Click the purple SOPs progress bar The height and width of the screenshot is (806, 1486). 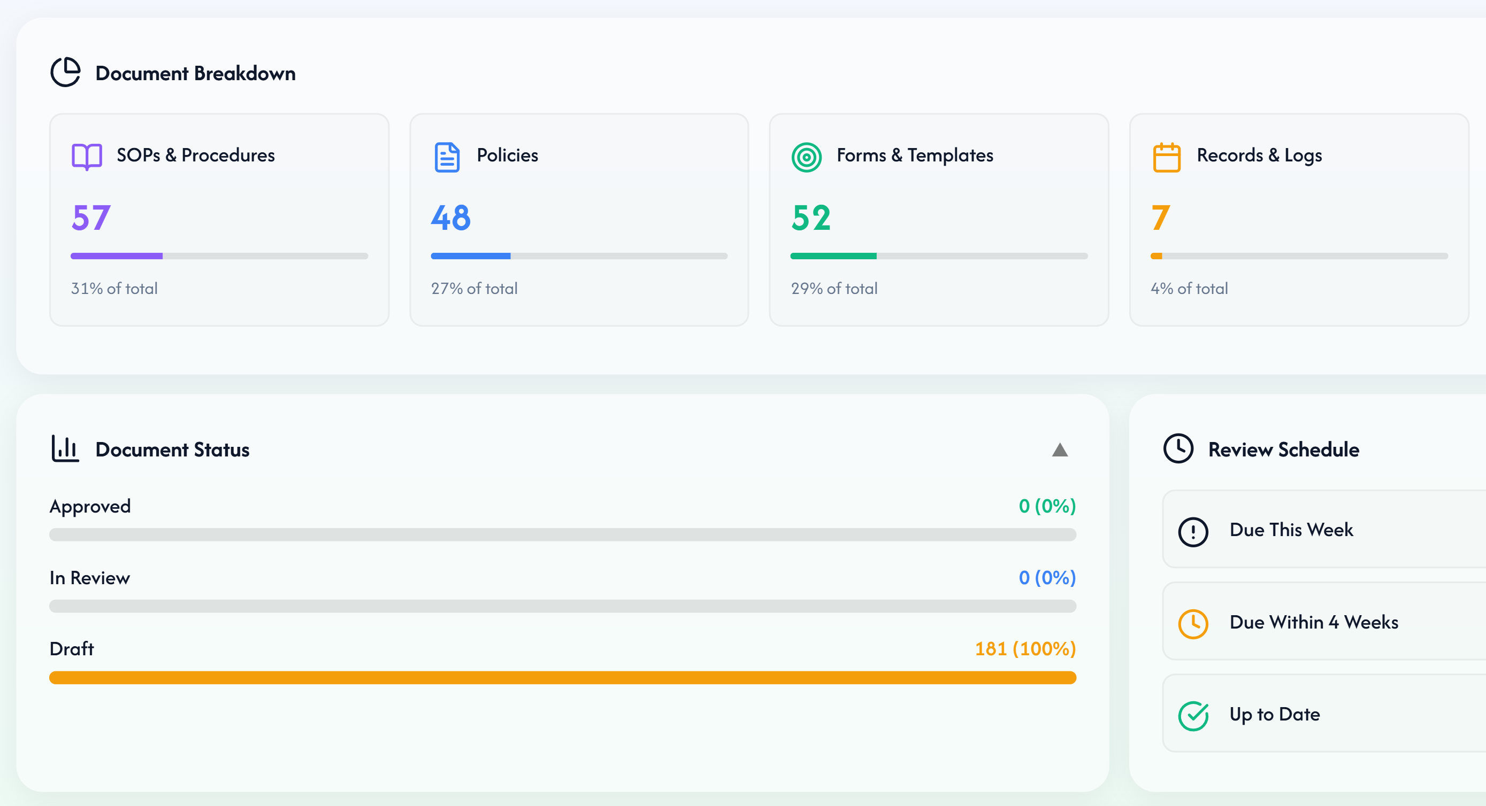(x=117, y=256)
